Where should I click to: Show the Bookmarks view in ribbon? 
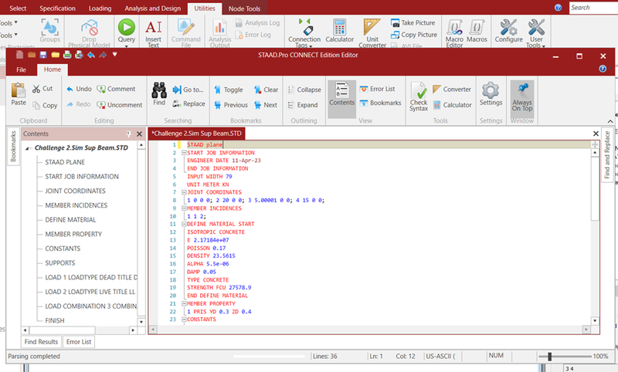tap(380, 103)
